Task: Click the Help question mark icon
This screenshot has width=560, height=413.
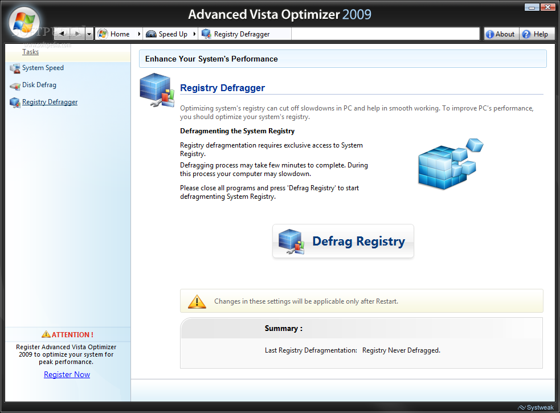Action: coord(526,34)
